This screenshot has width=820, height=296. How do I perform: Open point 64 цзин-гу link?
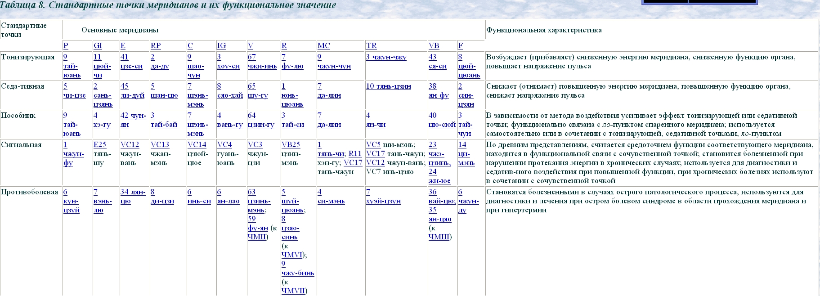(261, 120)
